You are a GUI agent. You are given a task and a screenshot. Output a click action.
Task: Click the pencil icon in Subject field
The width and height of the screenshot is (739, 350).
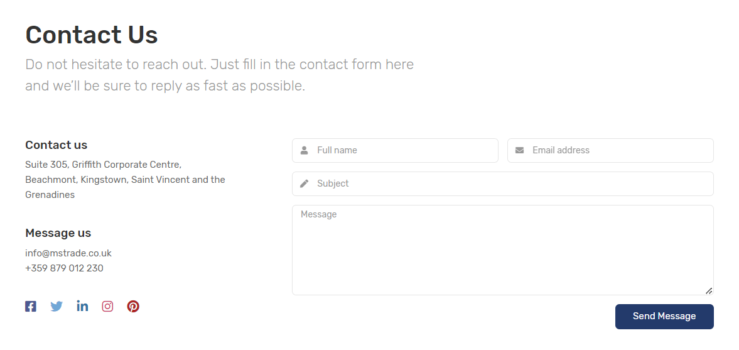coord(305,183)
